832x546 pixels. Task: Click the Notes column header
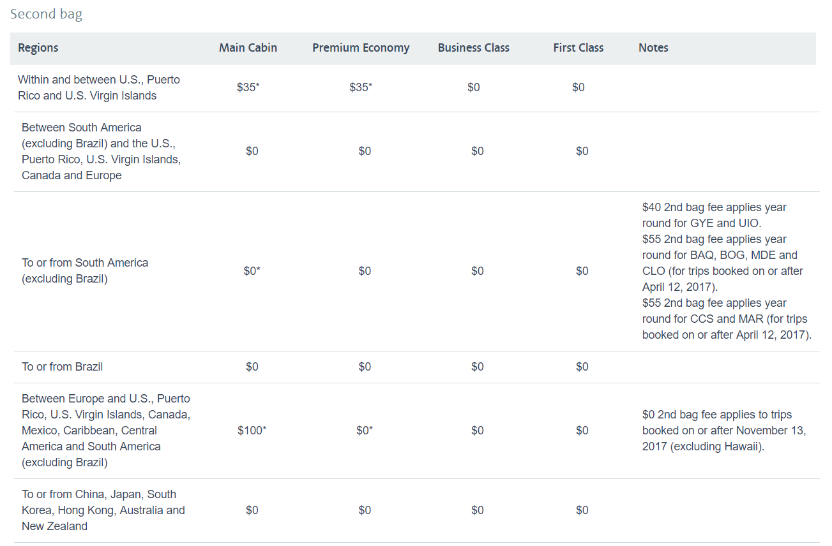653,48
